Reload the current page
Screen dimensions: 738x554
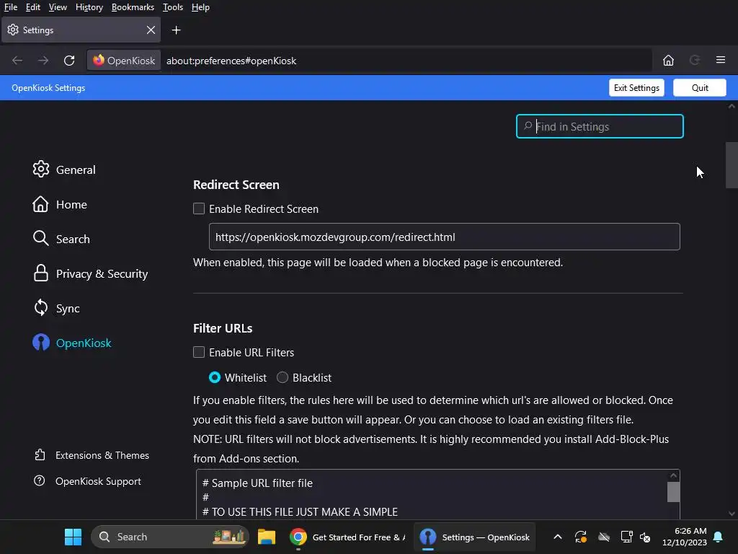[x=69, y=61]
